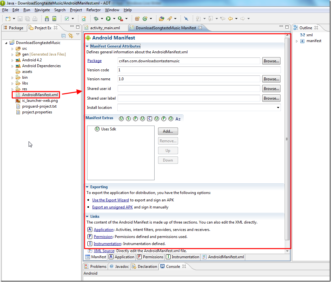The height and width of the screenshot is (282, 331).
Task: Toggle the crossed-out pin toolbar button
Action: point(186,19)
